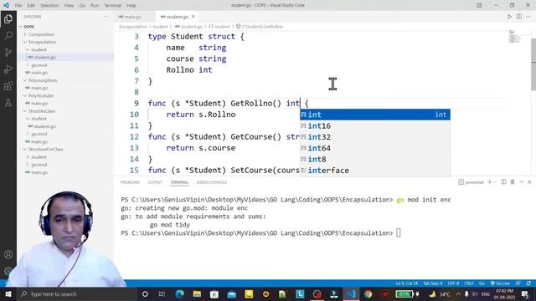Open main.go under Polymorphism folder

point(39,88)
